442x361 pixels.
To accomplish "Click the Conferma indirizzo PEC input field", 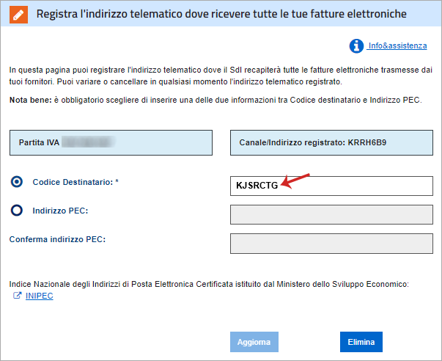I will click(x=331, y=244).
